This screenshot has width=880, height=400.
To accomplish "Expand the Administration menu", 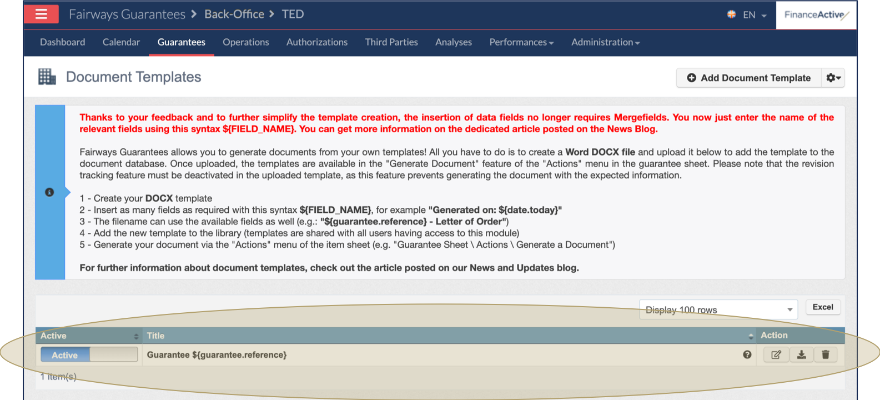I will [x=605, y=43].
